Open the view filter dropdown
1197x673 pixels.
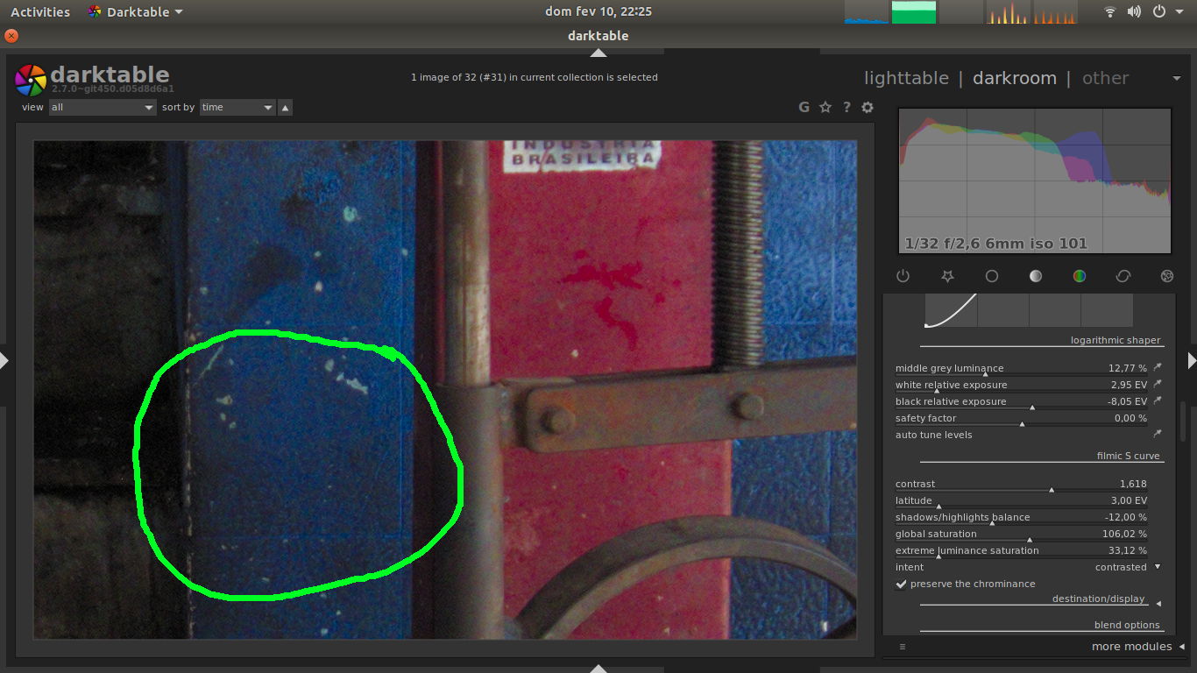click(103, 107)
